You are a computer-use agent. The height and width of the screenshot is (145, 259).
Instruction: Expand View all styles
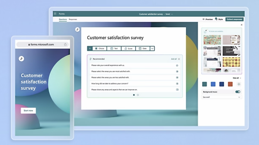pyautogui.click(x=237, y=78)
